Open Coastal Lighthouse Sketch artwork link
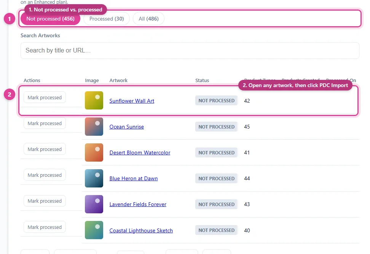The height and width of the screenshot is (254, 370). click(141, 231)
